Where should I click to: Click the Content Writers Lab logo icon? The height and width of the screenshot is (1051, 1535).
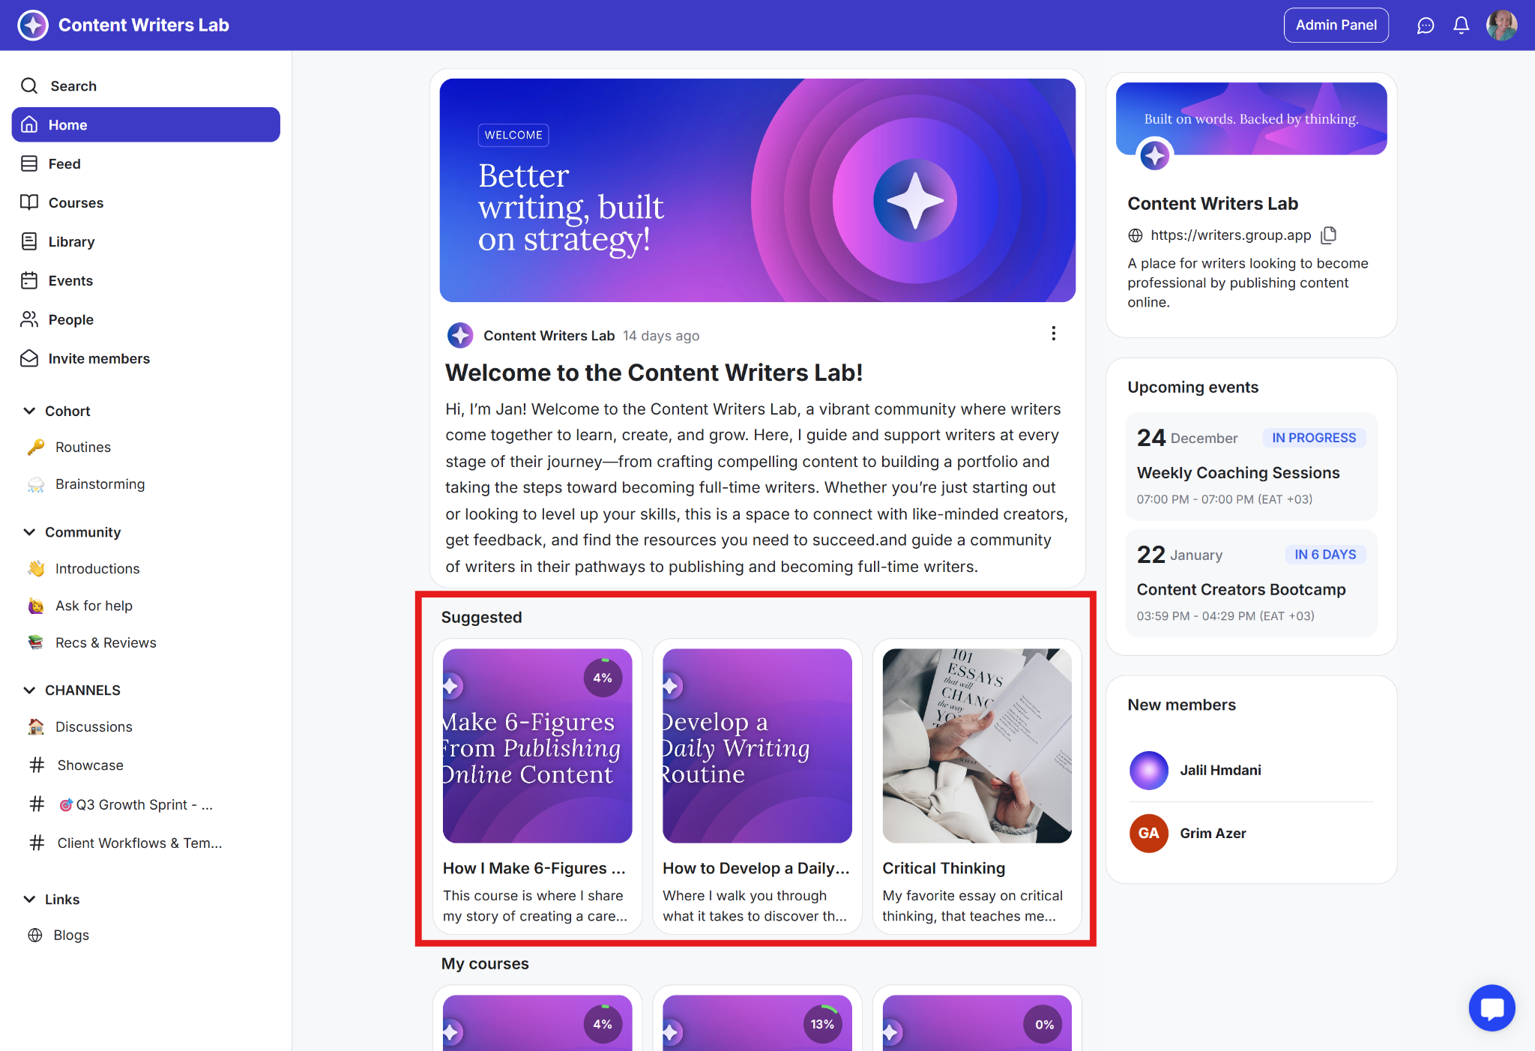(x=32, y=25)
